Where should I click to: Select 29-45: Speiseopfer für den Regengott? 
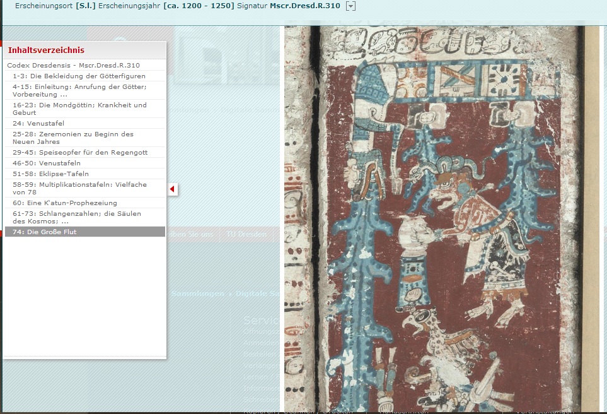click(x=80, y=152)
